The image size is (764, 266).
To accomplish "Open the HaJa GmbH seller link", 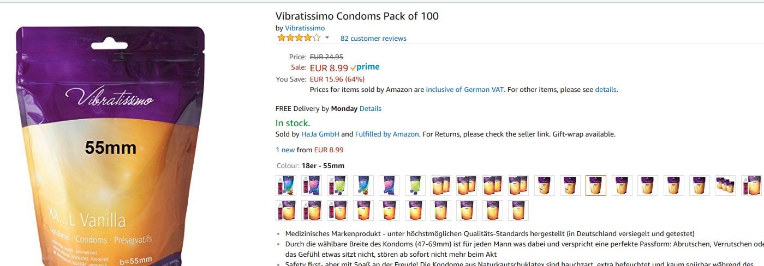I will [x=320, y=134].
